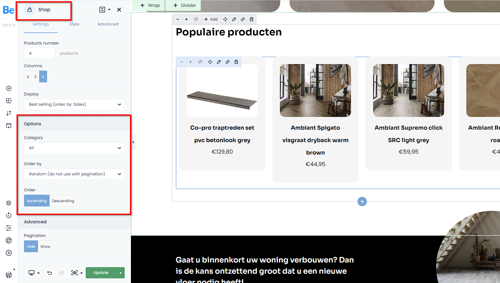Image resolution: width=500 pixels, height=283 pixels.
Task: Close the Shop settings panel
Action: tap(119, 10)
